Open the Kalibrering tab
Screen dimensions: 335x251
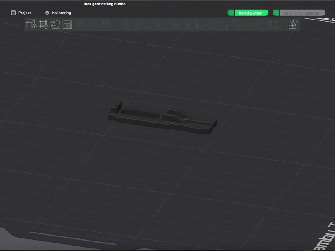(x=58, y=13)
